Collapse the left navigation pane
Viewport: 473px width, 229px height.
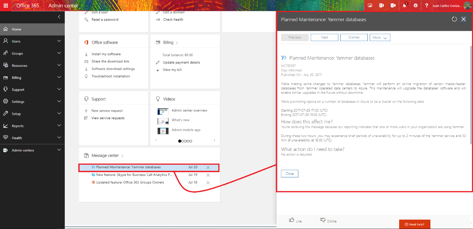(x=59, y=17)
